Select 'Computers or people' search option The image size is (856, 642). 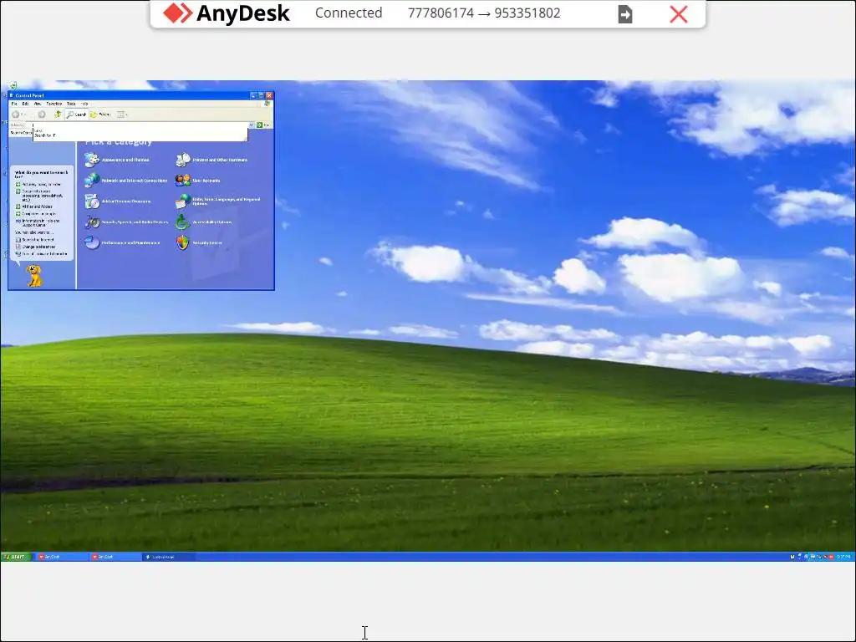coord(35,214)
